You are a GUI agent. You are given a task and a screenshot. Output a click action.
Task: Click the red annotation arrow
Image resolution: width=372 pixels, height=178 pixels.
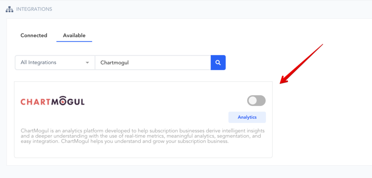coord(301,64)
